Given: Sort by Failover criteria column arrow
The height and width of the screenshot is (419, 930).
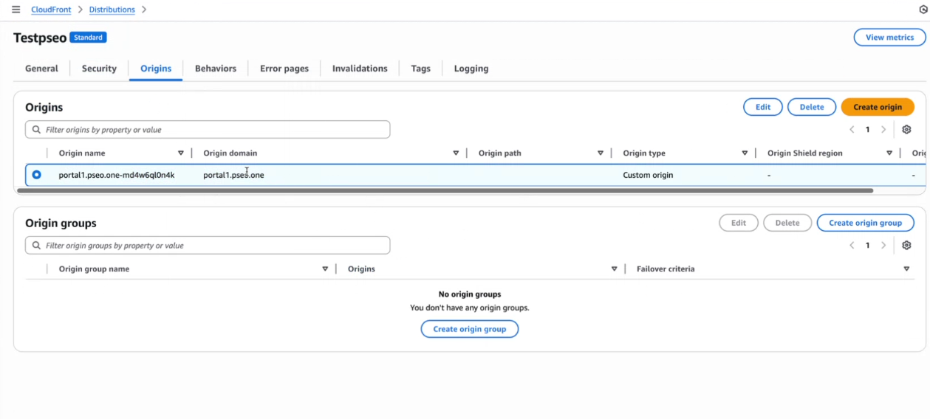Looking at the screenshot, I should 906,269.
